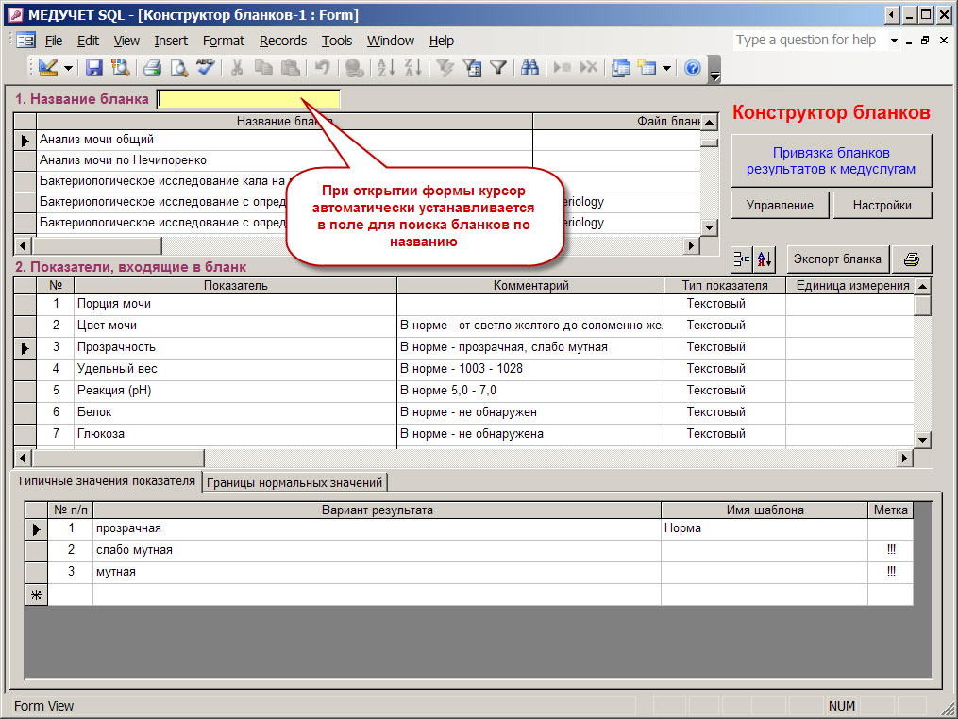Open the Insert menu
This screenshot has height=719, width=958.
[x=171, y=41]
